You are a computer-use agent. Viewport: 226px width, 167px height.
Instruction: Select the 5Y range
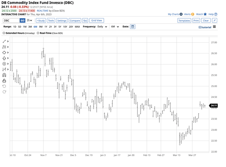(60, 27)
